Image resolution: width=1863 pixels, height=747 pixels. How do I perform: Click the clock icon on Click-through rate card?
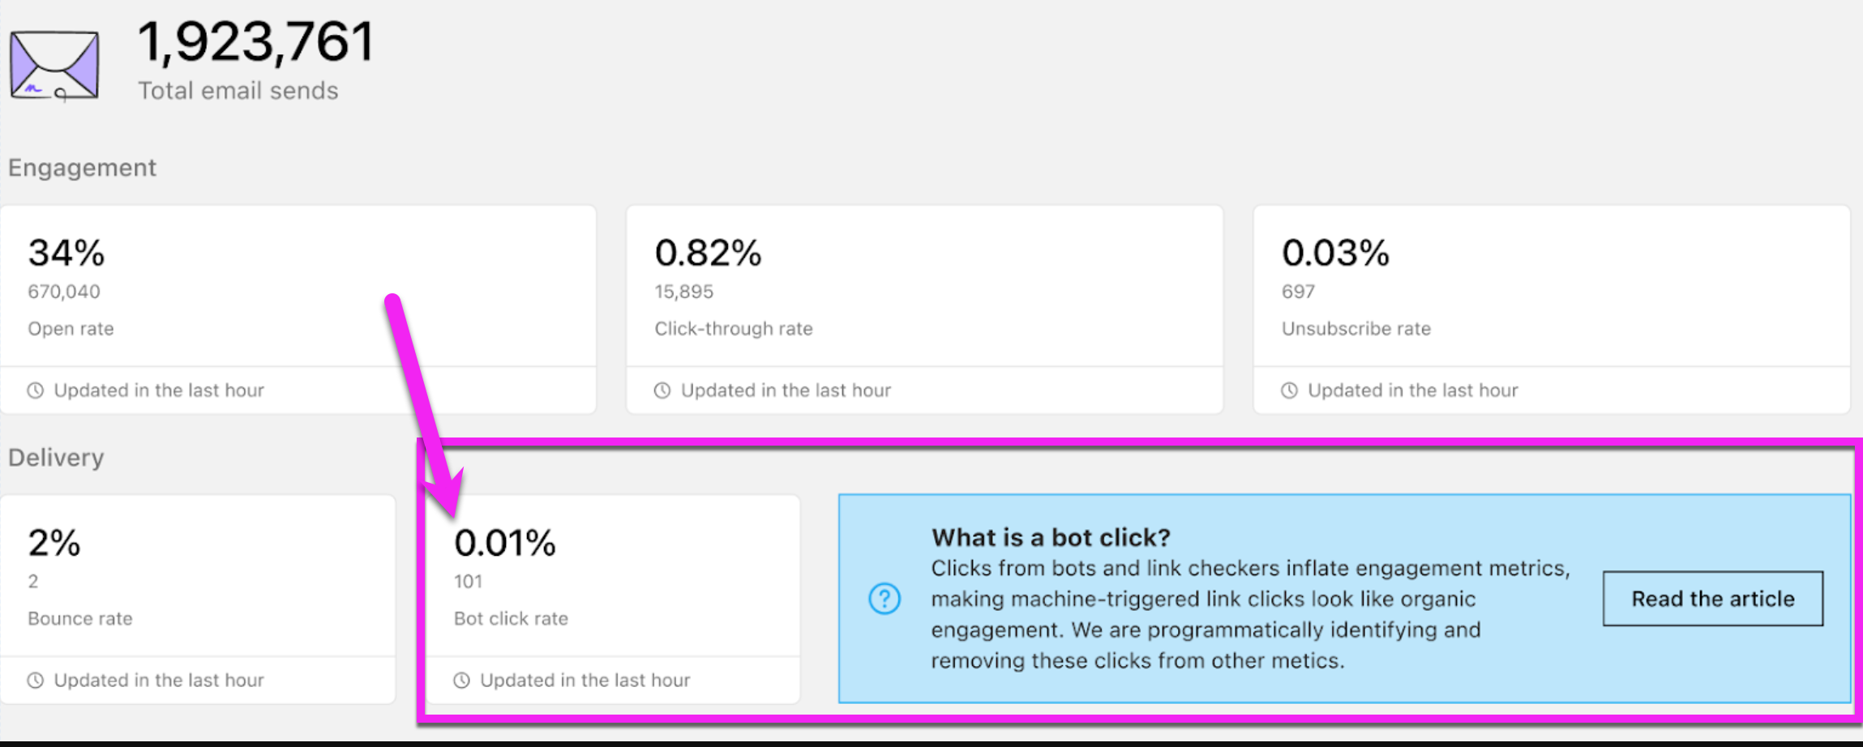(x=661, y=390)
